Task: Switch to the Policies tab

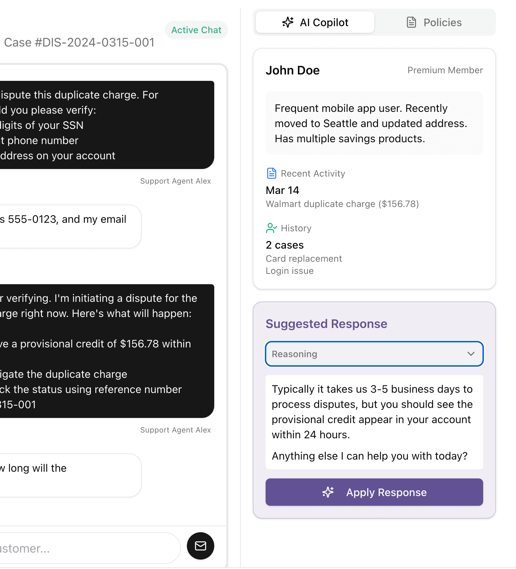Action: 442,22
